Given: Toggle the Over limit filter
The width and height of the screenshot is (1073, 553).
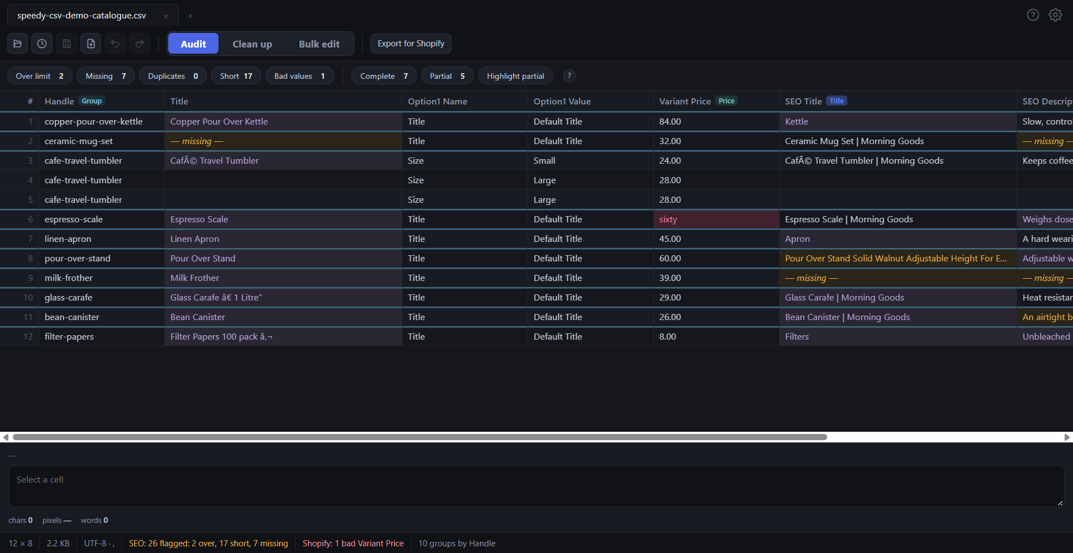Looking at the screenshot, I should tap(40, 76).
